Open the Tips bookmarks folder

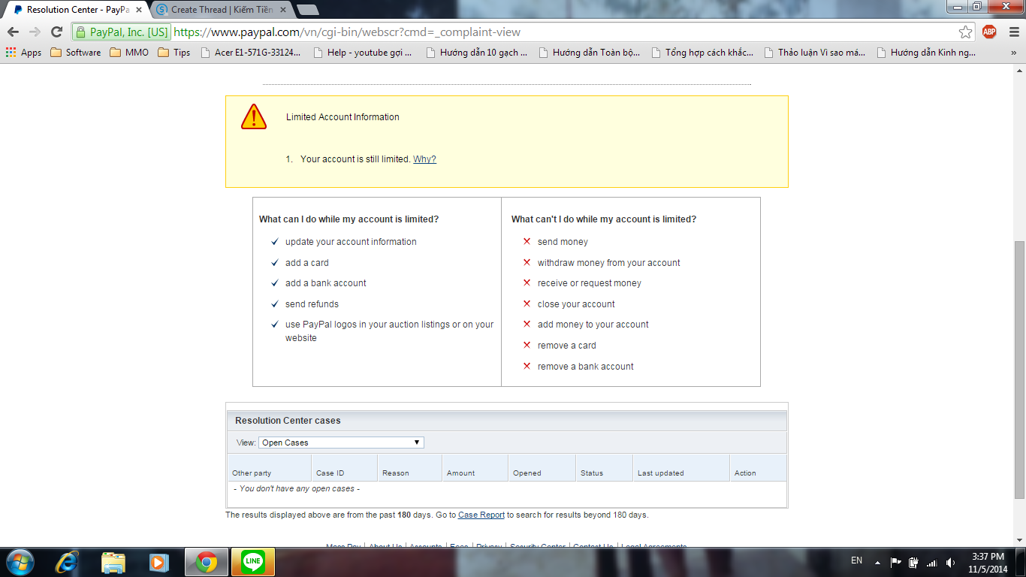[x=174, y=53]
